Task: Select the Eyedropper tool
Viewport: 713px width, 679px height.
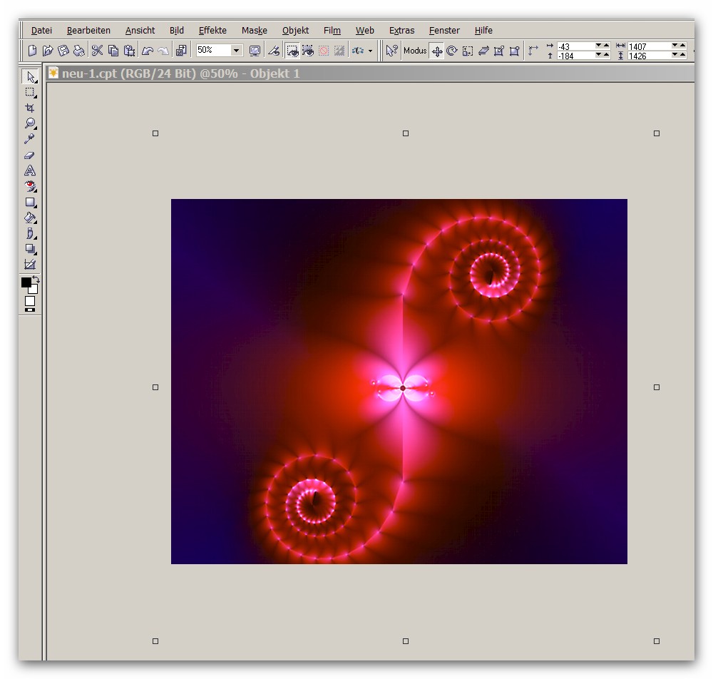Action: [30, 138]
